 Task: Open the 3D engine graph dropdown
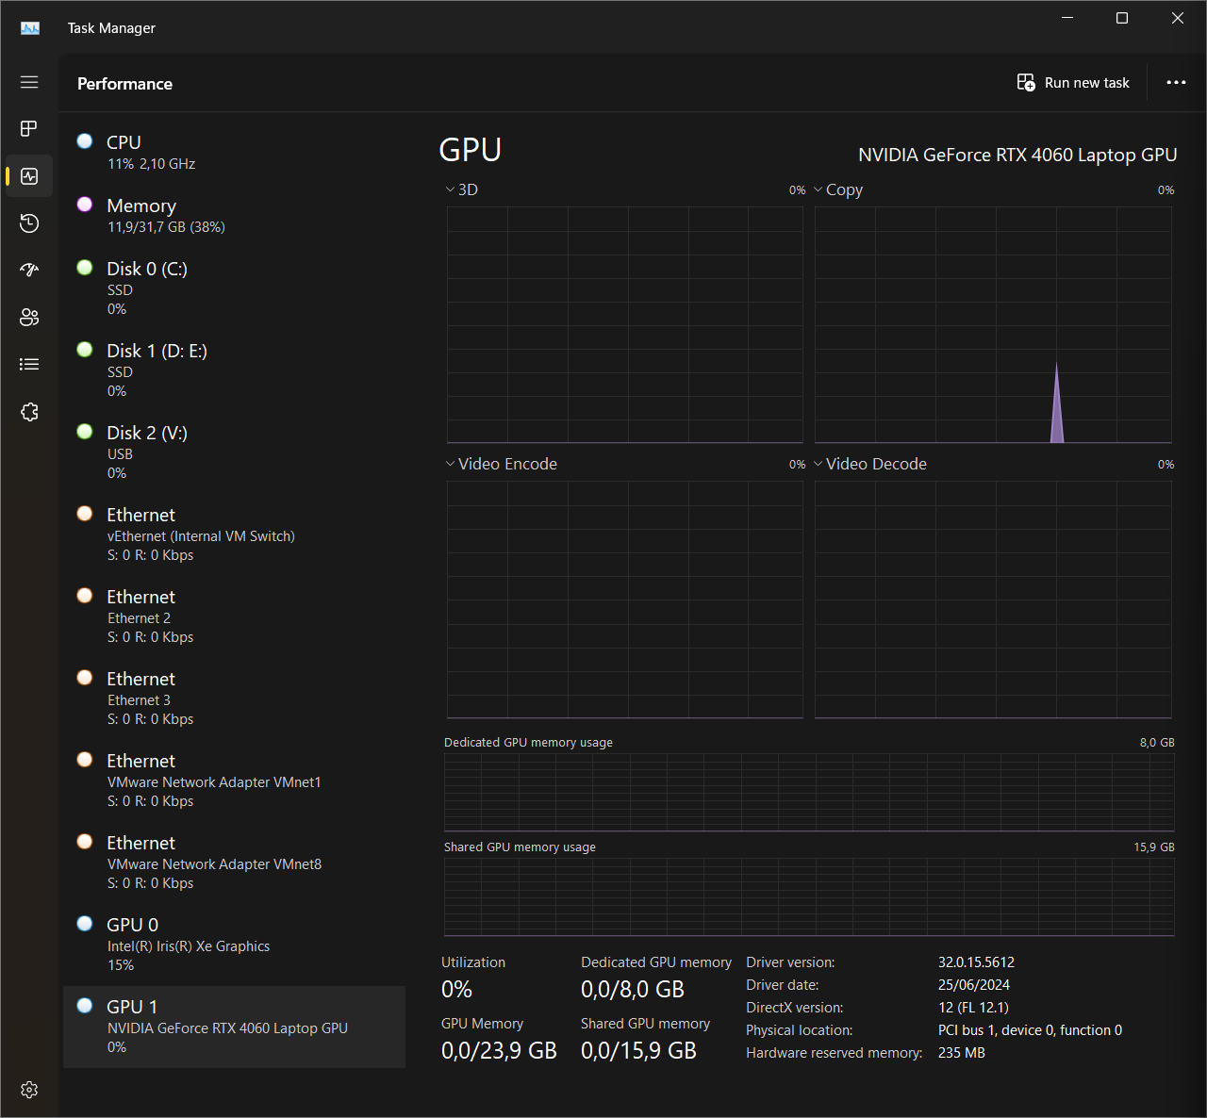click(462, 189)
